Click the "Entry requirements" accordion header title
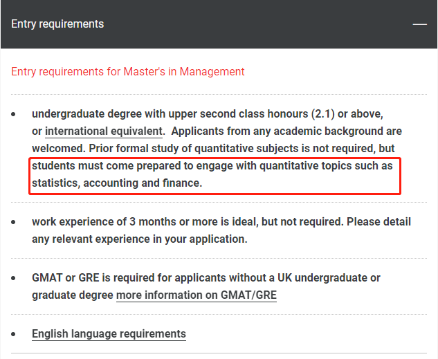The image size is (438, 359). point(57,24)
